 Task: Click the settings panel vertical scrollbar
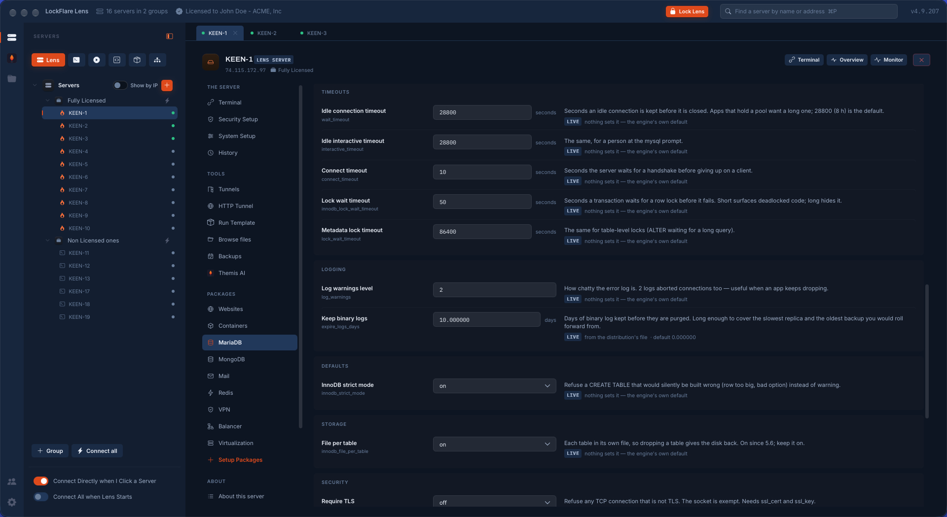tap(927, 351)
